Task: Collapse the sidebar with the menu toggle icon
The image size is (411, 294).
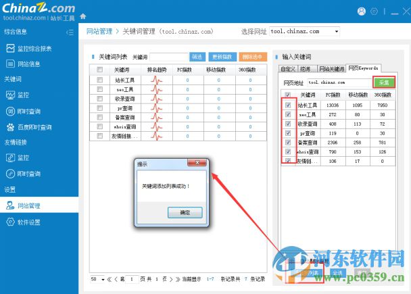Action: (70, 32)
